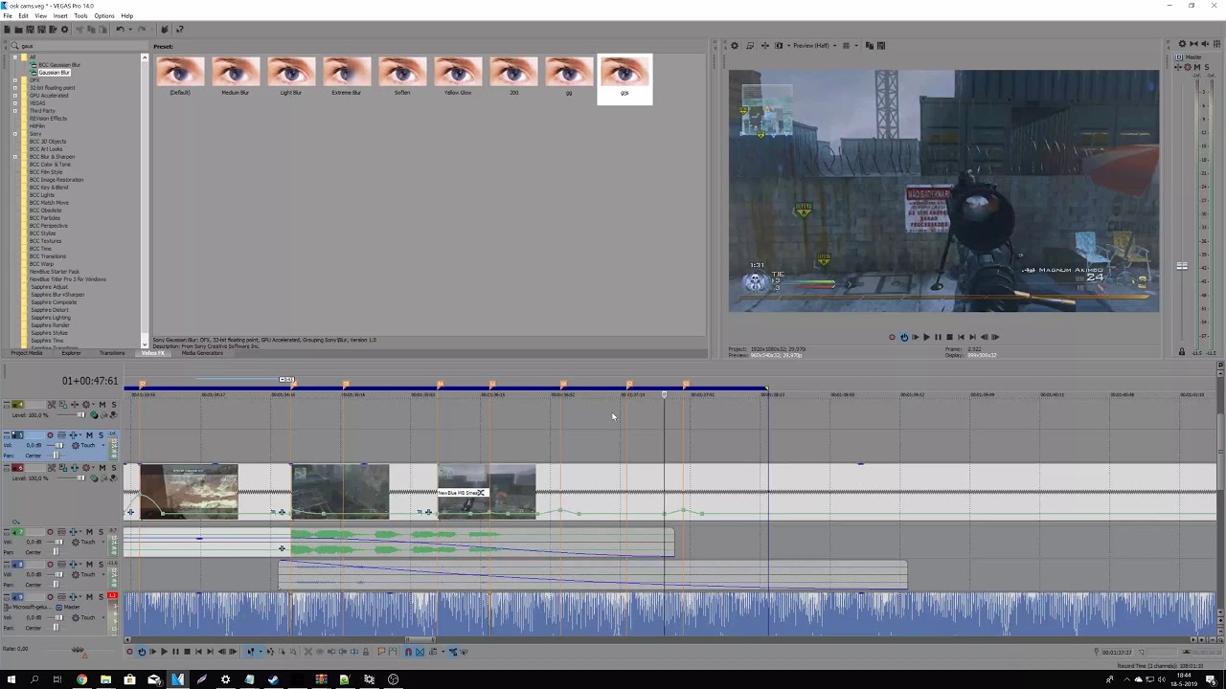Select the Gaussian Blur effect in tree
Viewport: 1226px width, 689px height.
[55, 73]
